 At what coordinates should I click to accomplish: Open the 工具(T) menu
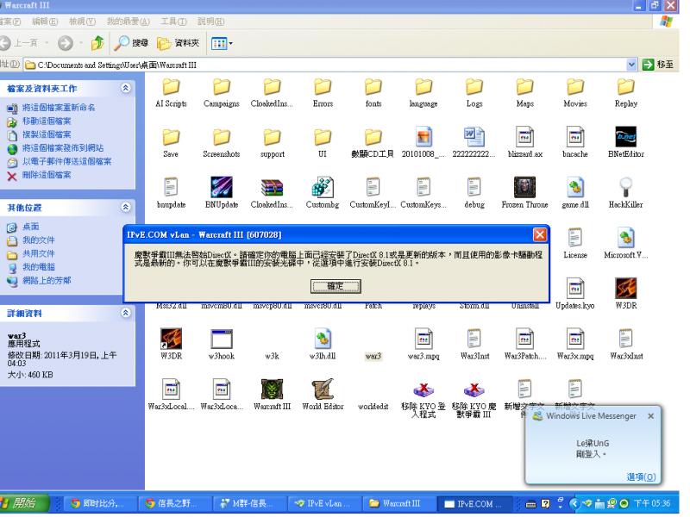174,21
